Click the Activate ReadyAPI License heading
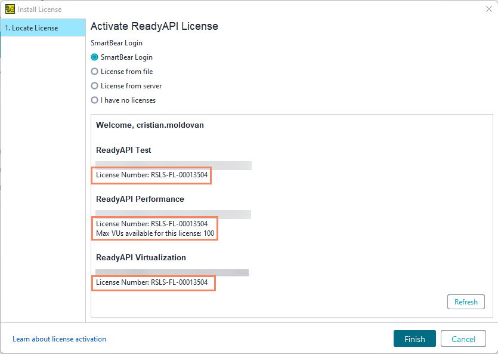The image size is (498, 354). click(x=154, y=26)
